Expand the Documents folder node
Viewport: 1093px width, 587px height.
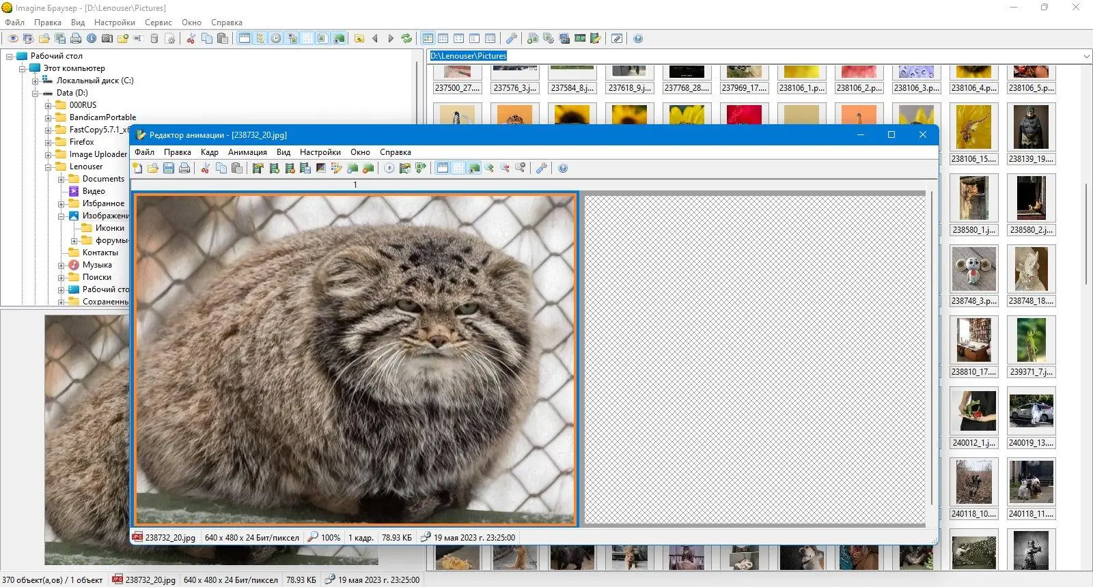[x=61, y=179]
